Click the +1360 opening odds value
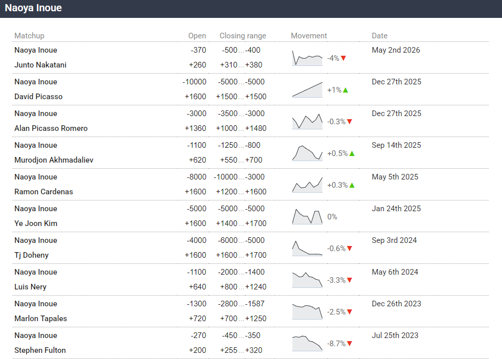Viewport: 502px width, 359px height. pos(196,128)
